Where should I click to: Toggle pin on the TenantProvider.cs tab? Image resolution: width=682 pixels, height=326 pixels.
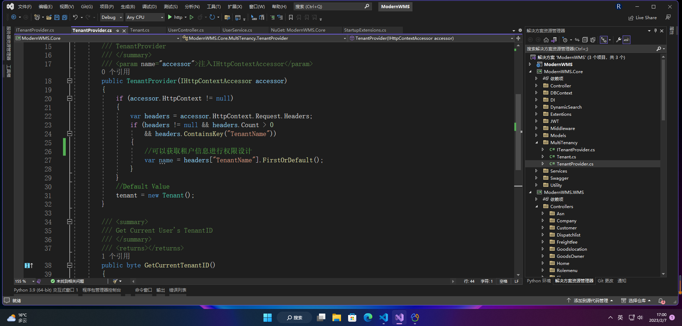point(118,31)
